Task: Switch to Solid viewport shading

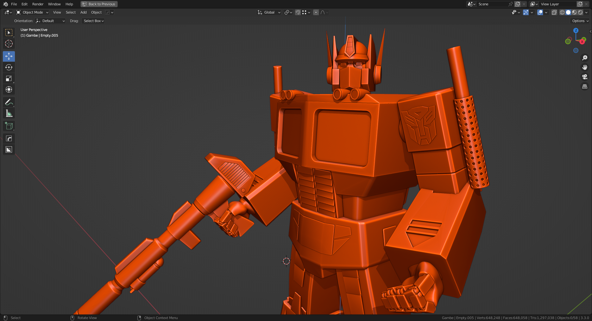Action: (x=568, y=12)
